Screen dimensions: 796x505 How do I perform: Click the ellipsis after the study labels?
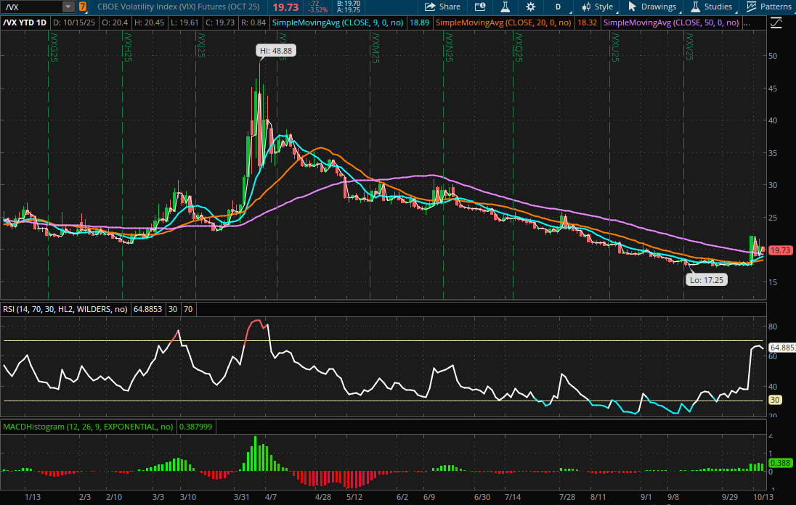coord(747,22)
